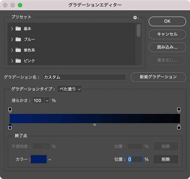This screenshot has height=179, width=190.
Task: Open the 滑らかさ percentage dropdown
Action: pyautogui.click(x=47, y=100)
